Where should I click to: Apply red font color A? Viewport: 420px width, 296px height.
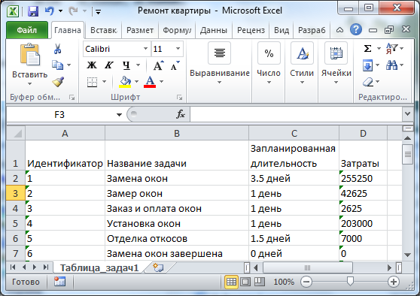[150, 82]
